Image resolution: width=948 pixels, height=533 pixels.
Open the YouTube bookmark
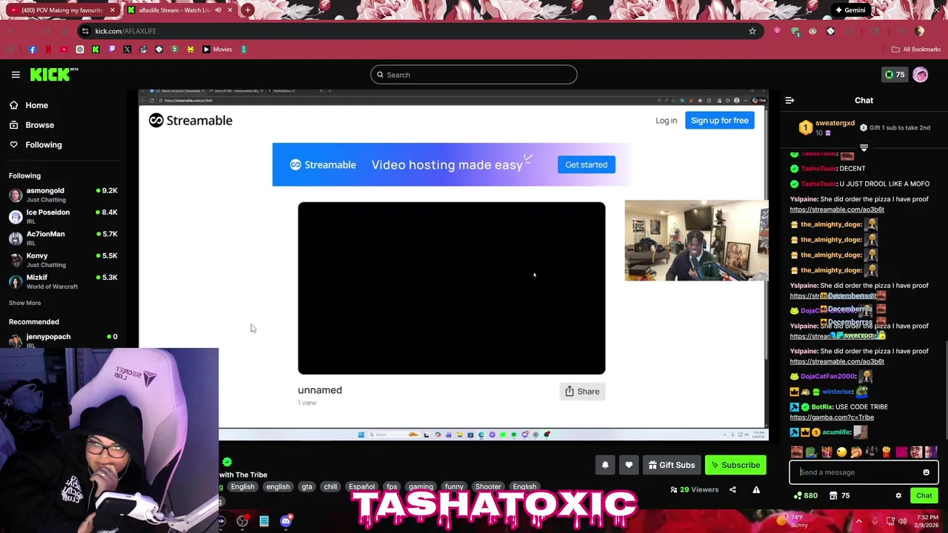point(64,50)
